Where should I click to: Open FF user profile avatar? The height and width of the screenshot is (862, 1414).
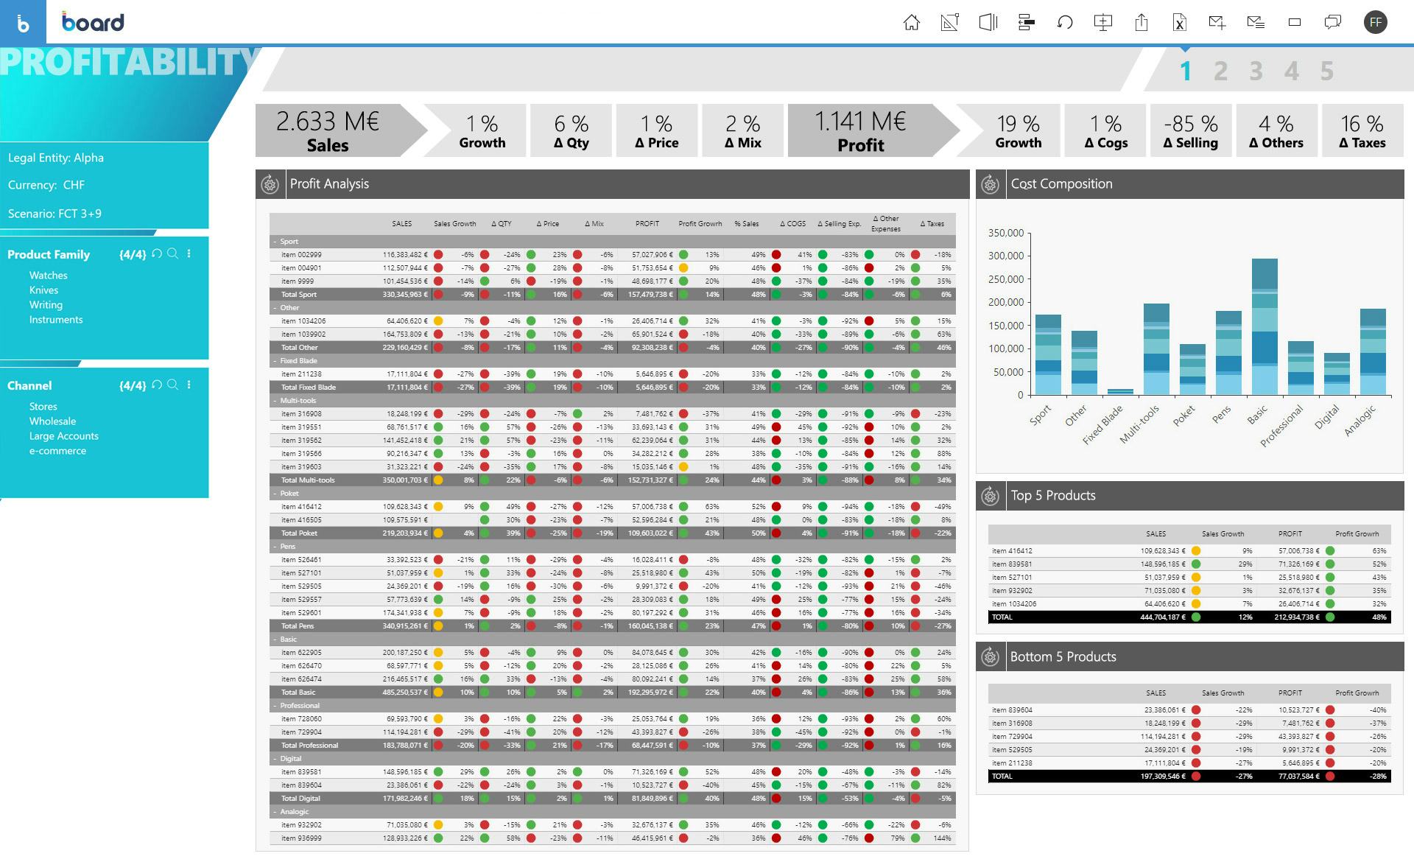click(x=1375, y=23)
